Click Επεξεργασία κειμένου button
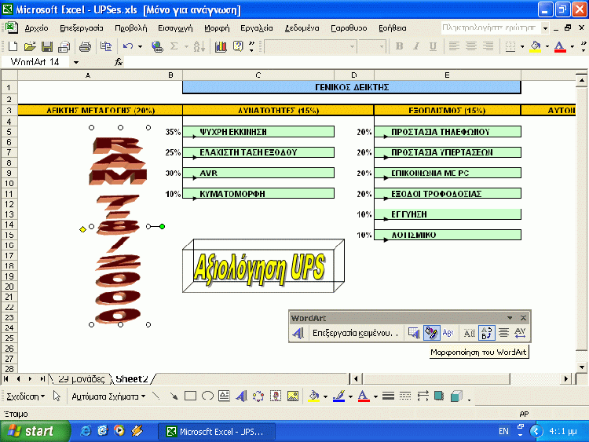Image resolution: width=589 pixels, height=442 pixels. pos(355,333)
